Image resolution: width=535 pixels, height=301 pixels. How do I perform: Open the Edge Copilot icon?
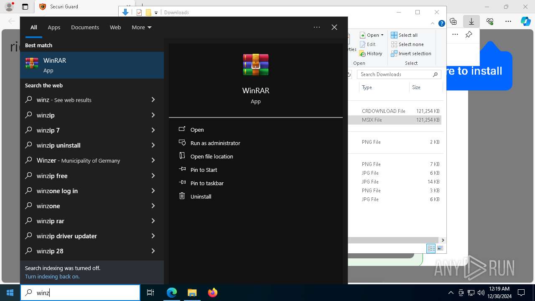525,21
